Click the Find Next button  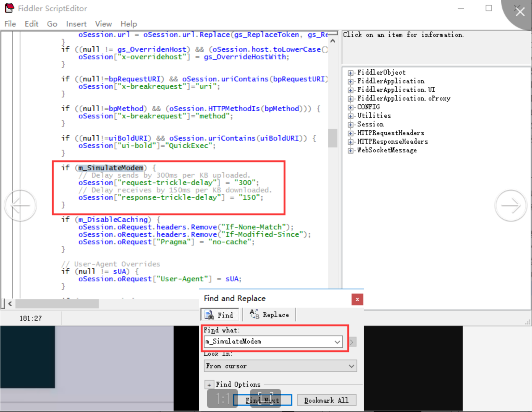pyautogui.click(x=262, y=400)
